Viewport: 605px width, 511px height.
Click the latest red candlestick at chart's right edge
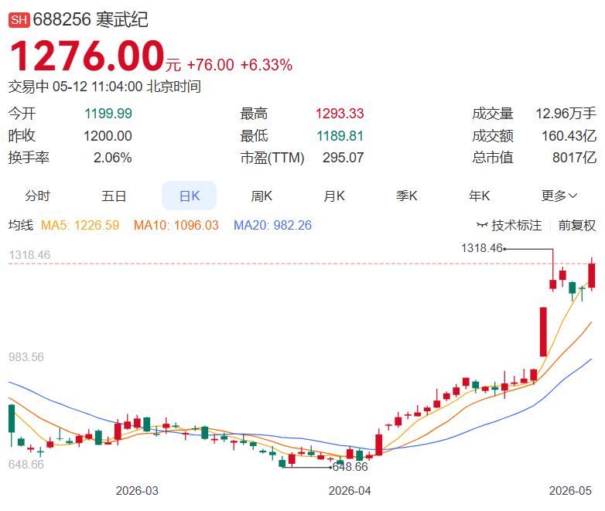click(592, 275)
